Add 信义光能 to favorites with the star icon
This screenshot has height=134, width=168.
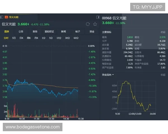[95, 24]
